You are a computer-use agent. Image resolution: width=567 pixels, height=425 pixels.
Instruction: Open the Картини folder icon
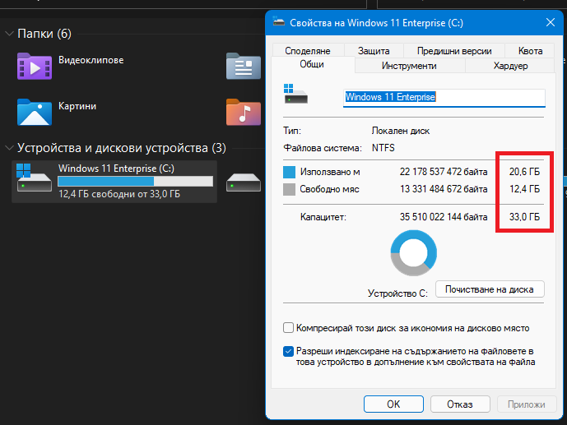35,113
